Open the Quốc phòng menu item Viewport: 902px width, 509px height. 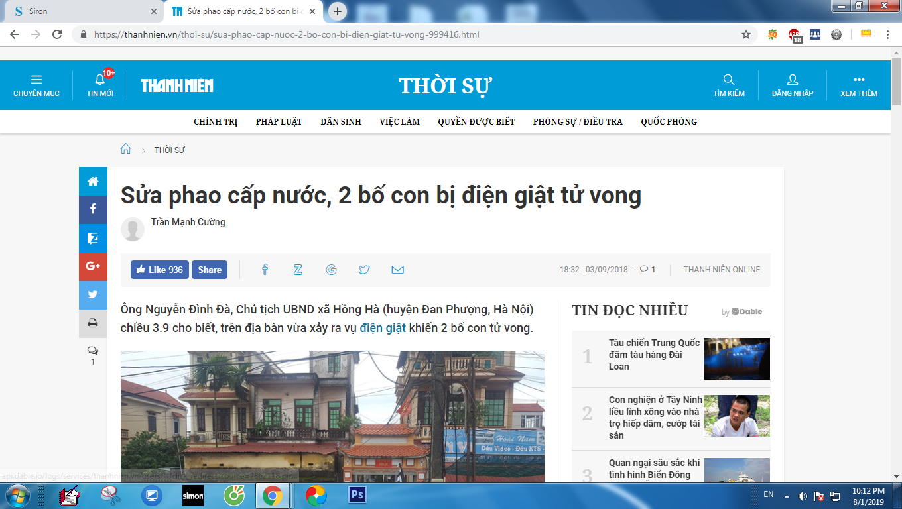point(669,121)
